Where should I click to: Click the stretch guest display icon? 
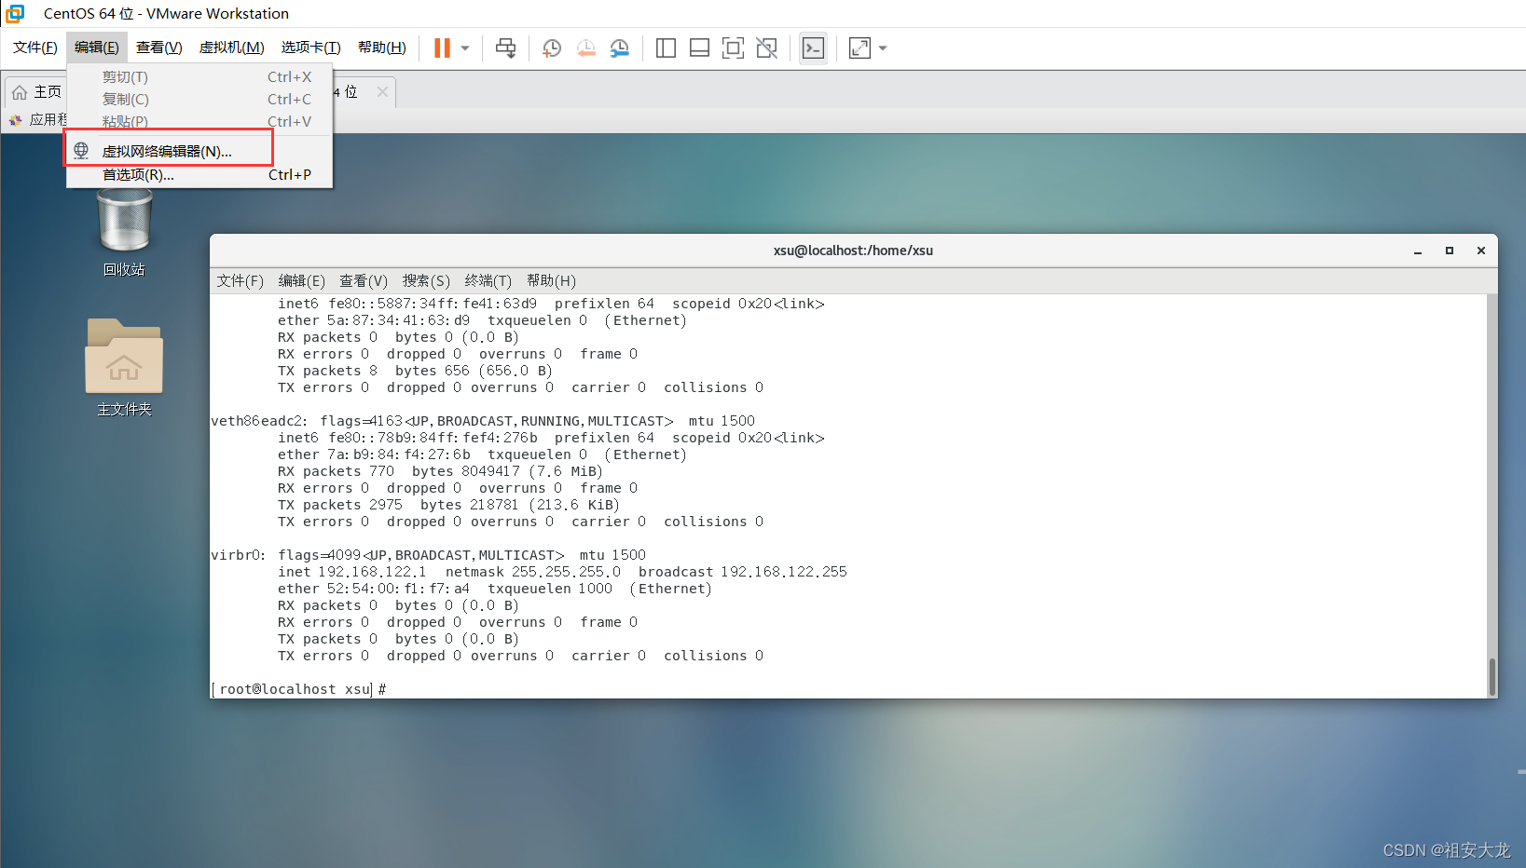coord(859,47)
